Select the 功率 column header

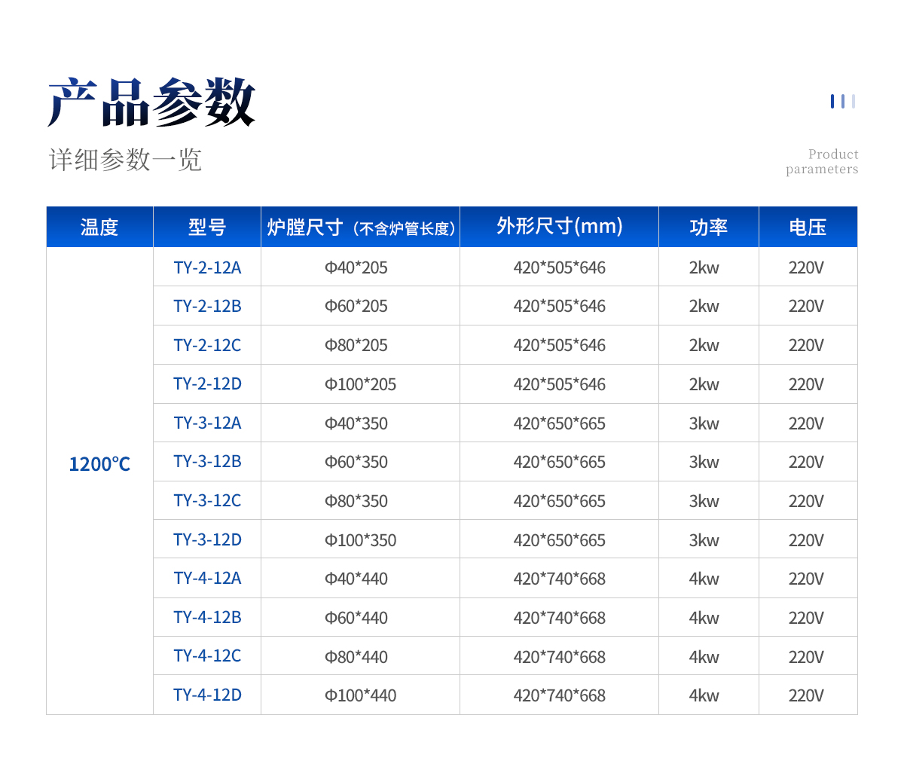tap(709, 227)
